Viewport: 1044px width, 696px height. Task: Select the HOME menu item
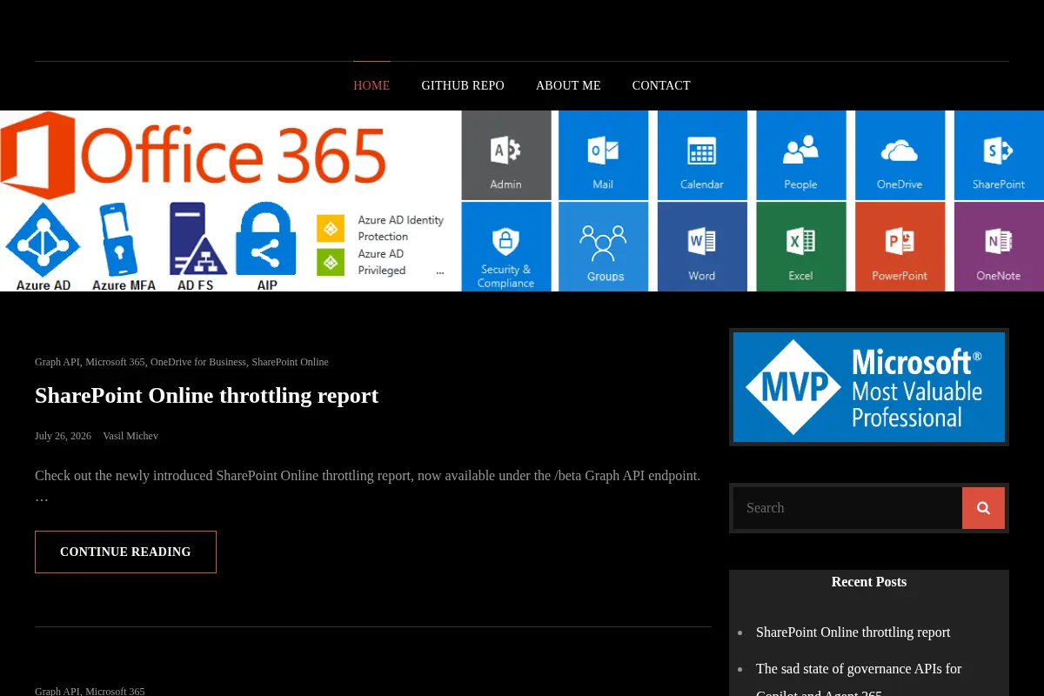(371, 85)
